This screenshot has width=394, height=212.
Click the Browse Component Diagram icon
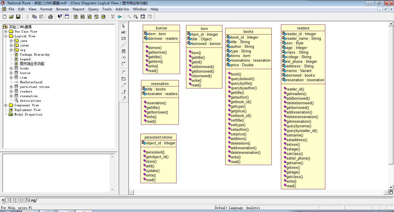tap(90, 17)
